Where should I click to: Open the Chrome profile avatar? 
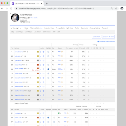(x=122, y=9)
